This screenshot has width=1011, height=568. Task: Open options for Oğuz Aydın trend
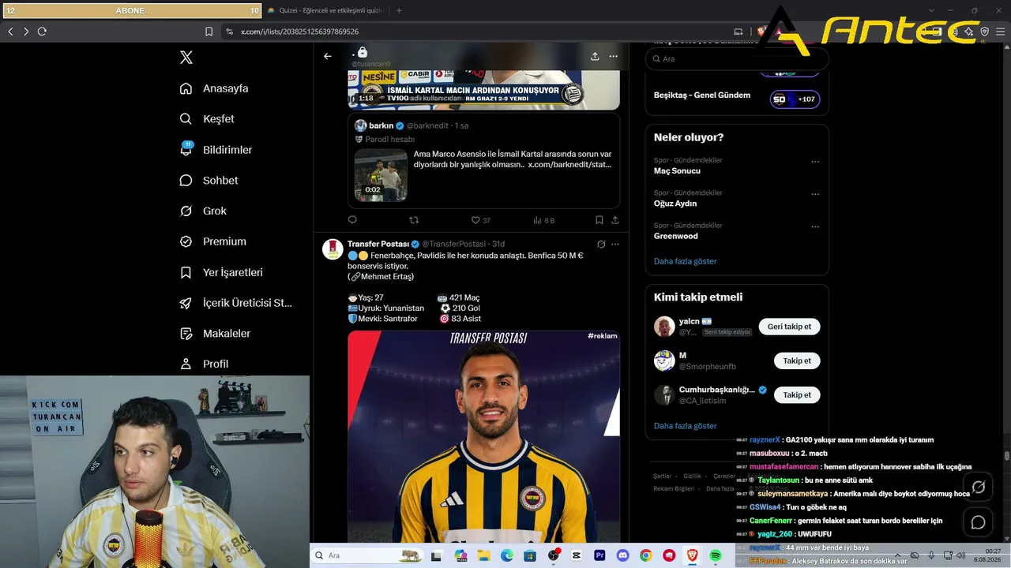click(815, 194)
